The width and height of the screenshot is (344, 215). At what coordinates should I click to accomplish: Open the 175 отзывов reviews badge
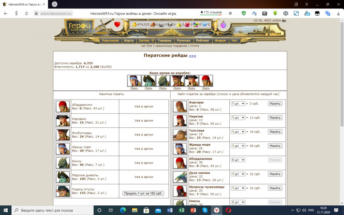click(x=211, y=13)
